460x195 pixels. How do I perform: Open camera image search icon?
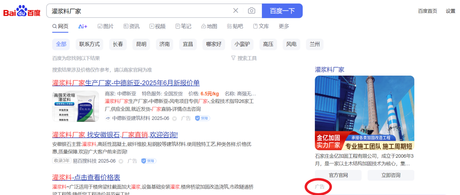251,11
